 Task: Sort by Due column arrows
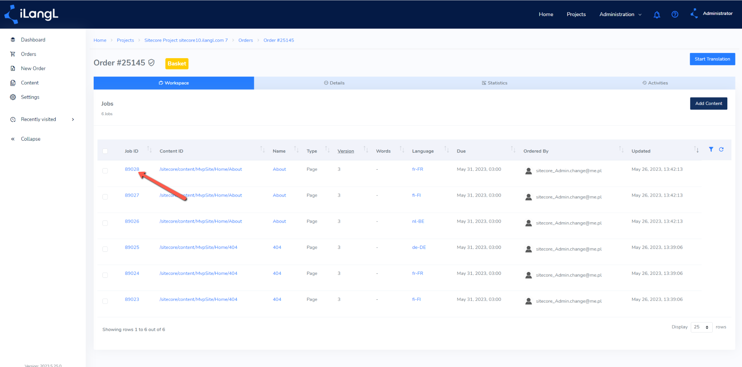pyautogui.click(x=513, y=149)
